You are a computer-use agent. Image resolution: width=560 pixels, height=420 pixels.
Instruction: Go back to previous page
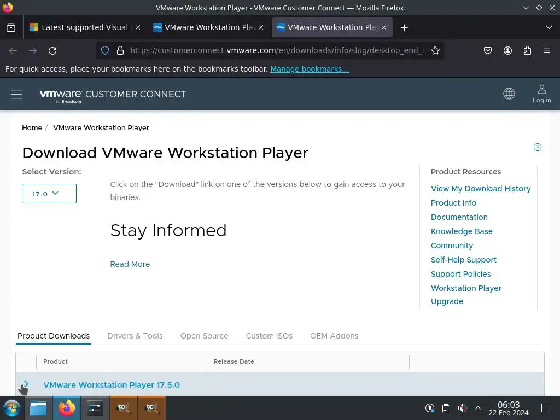tap(13, 51)
